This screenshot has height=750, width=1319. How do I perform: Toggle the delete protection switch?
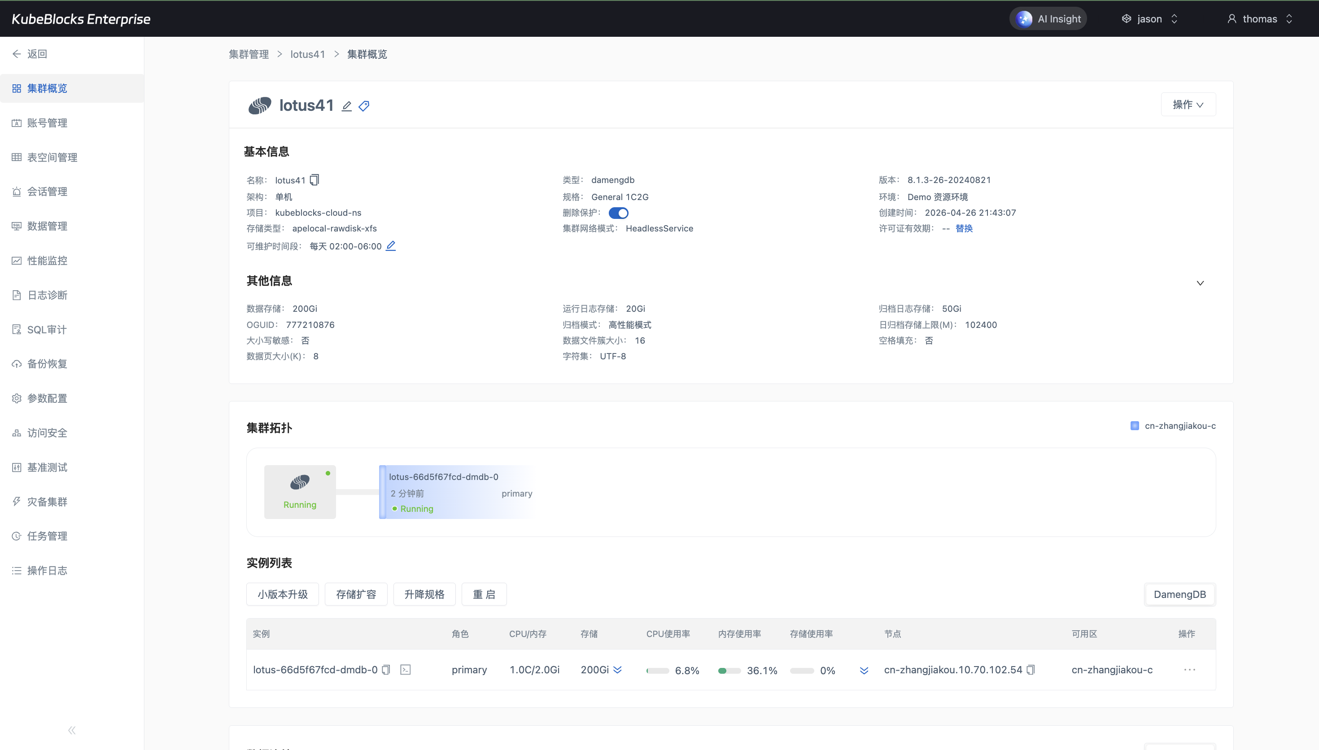tap(618, 213)
